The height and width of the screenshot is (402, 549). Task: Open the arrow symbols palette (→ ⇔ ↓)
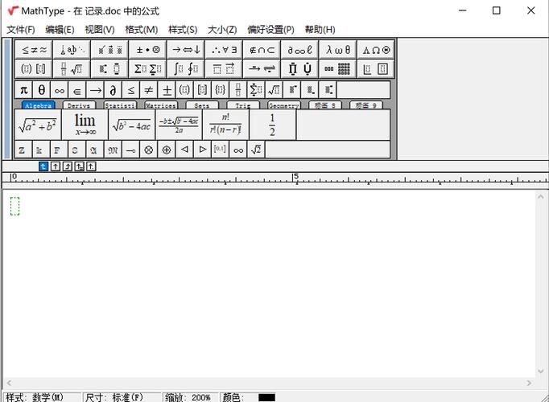pos(186,49)
